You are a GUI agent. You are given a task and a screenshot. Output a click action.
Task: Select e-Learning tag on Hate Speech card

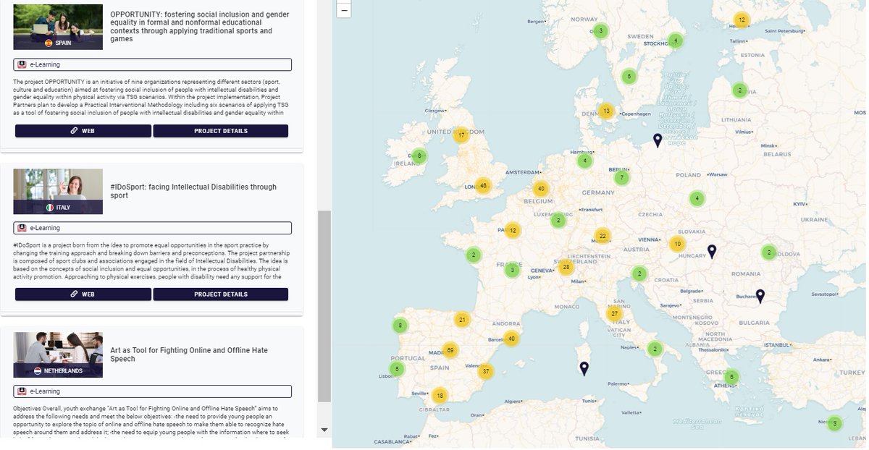pos(152,391)
